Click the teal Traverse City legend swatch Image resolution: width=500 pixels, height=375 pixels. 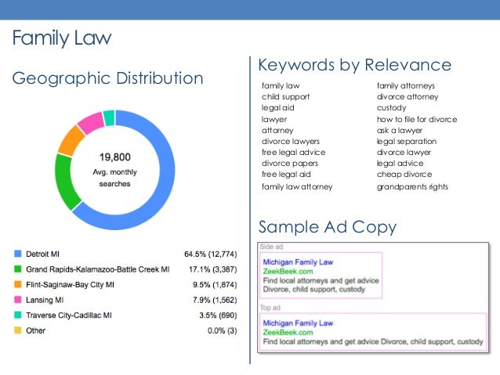(18, 315)
